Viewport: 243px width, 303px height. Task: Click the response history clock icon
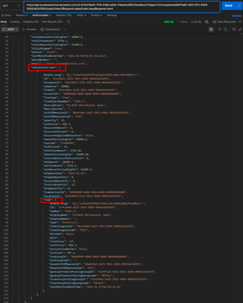(68, 22)
